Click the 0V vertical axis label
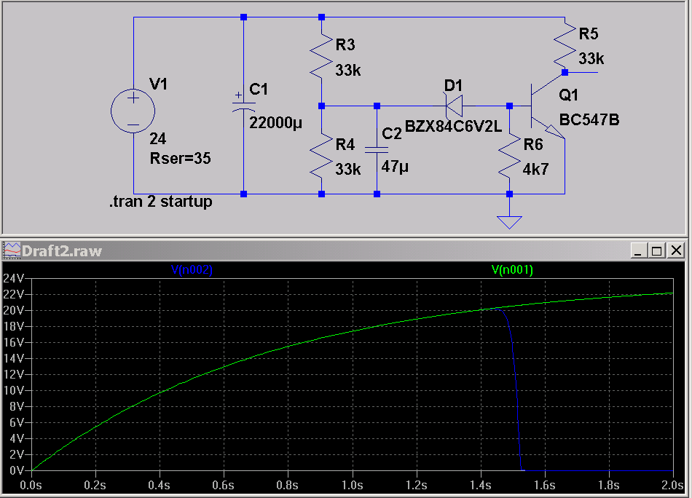692x498 pixels. [x=17, y=470]
